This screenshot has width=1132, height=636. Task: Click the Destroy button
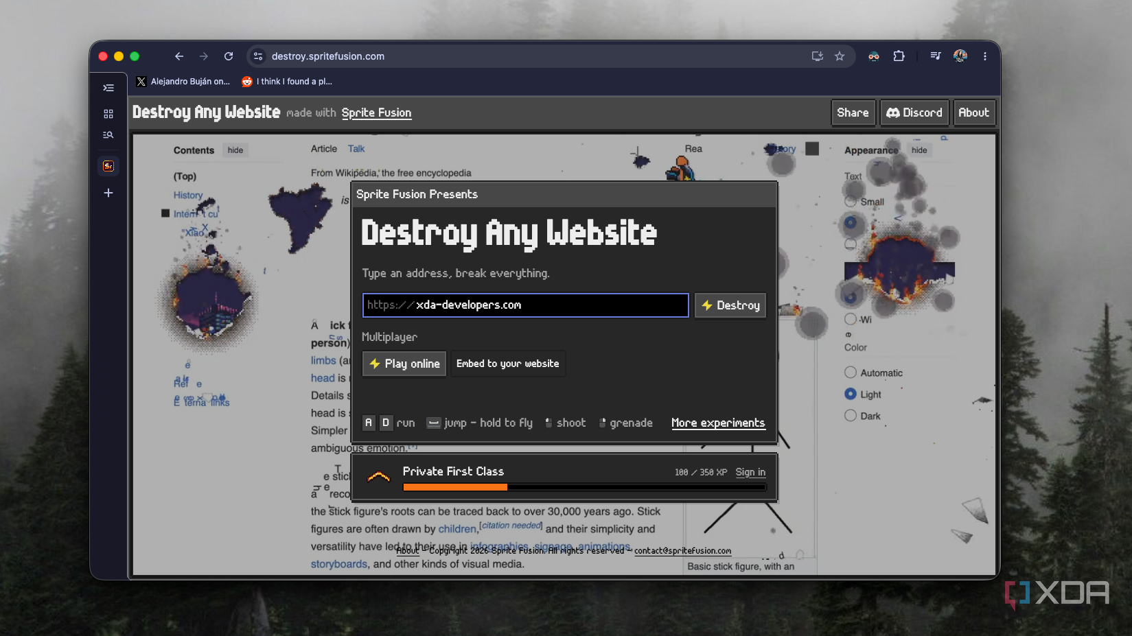tap(730, 305)
